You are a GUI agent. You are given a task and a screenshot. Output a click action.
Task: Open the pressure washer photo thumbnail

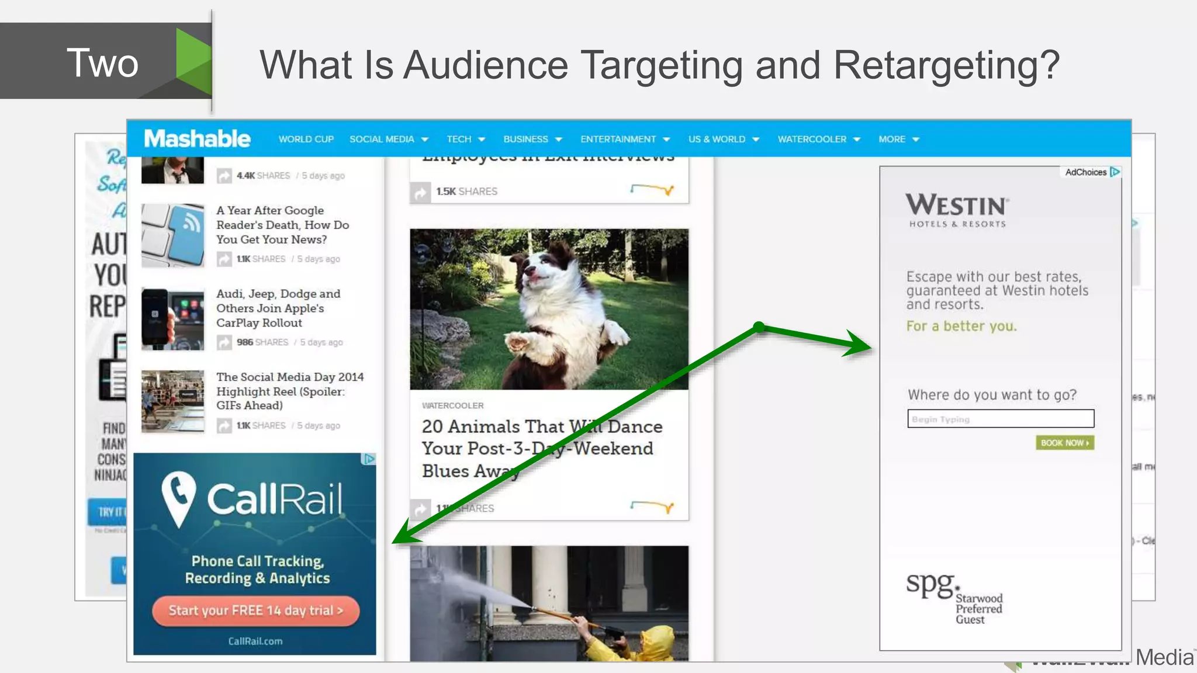[x=549, y=603]
